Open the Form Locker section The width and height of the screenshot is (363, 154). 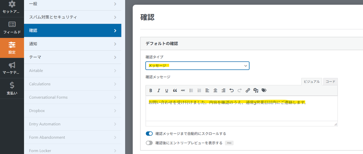pyautogui.click(x=73, y=149)
